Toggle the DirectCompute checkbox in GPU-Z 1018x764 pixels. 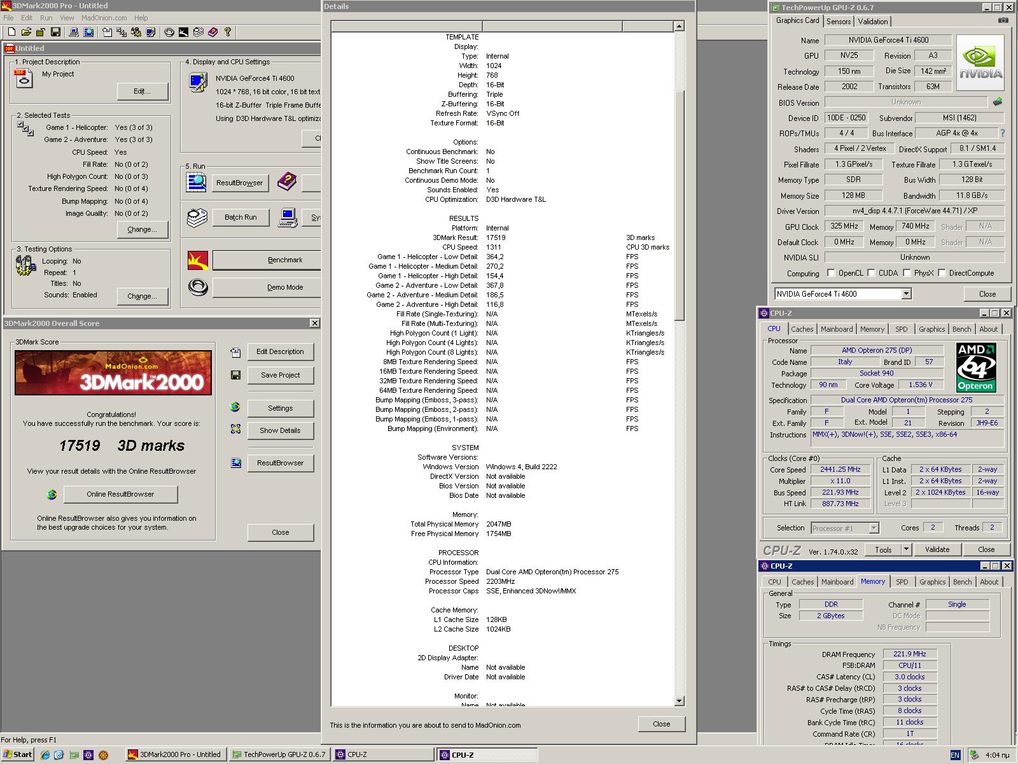click(942, 272)
